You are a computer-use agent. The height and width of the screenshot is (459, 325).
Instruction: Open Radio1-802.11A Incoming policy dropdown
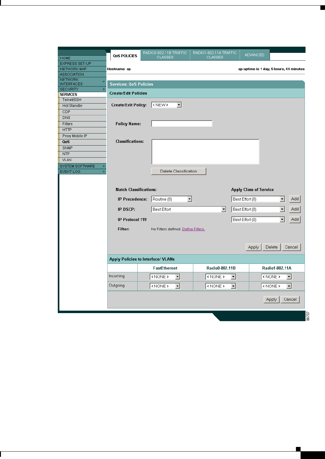276,277
